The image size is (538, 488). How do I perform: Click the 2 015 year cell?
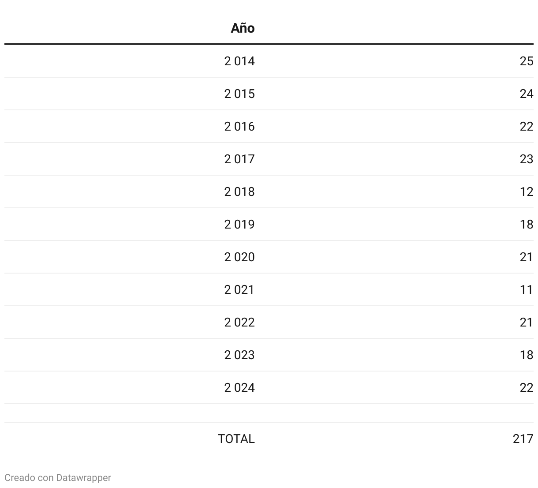pos(239,94)
